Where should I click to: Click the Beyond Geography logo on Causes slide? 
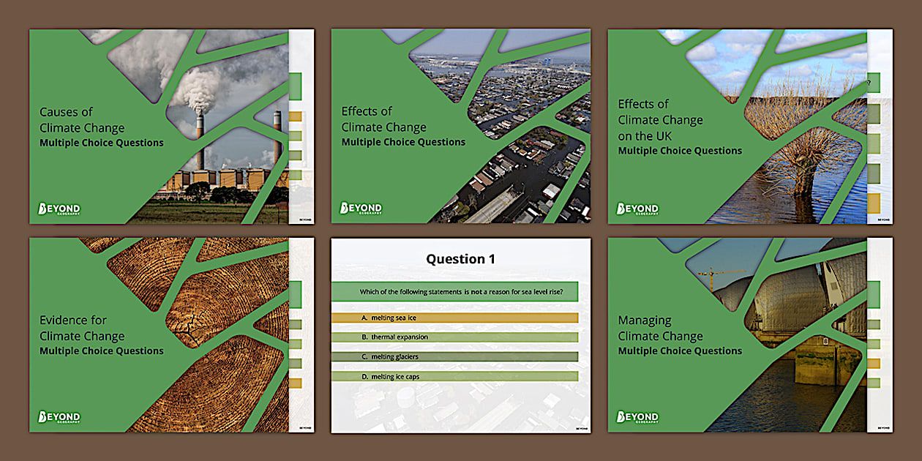coord(59,208)
